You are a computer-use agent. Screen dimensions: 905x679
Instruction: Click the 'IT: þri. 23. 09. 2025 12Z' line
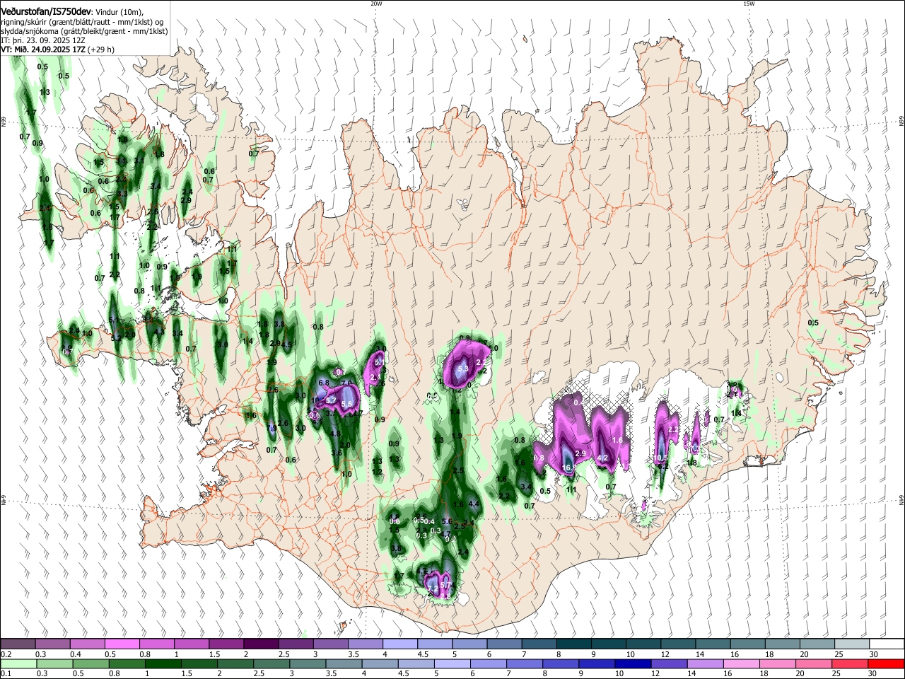42,41
